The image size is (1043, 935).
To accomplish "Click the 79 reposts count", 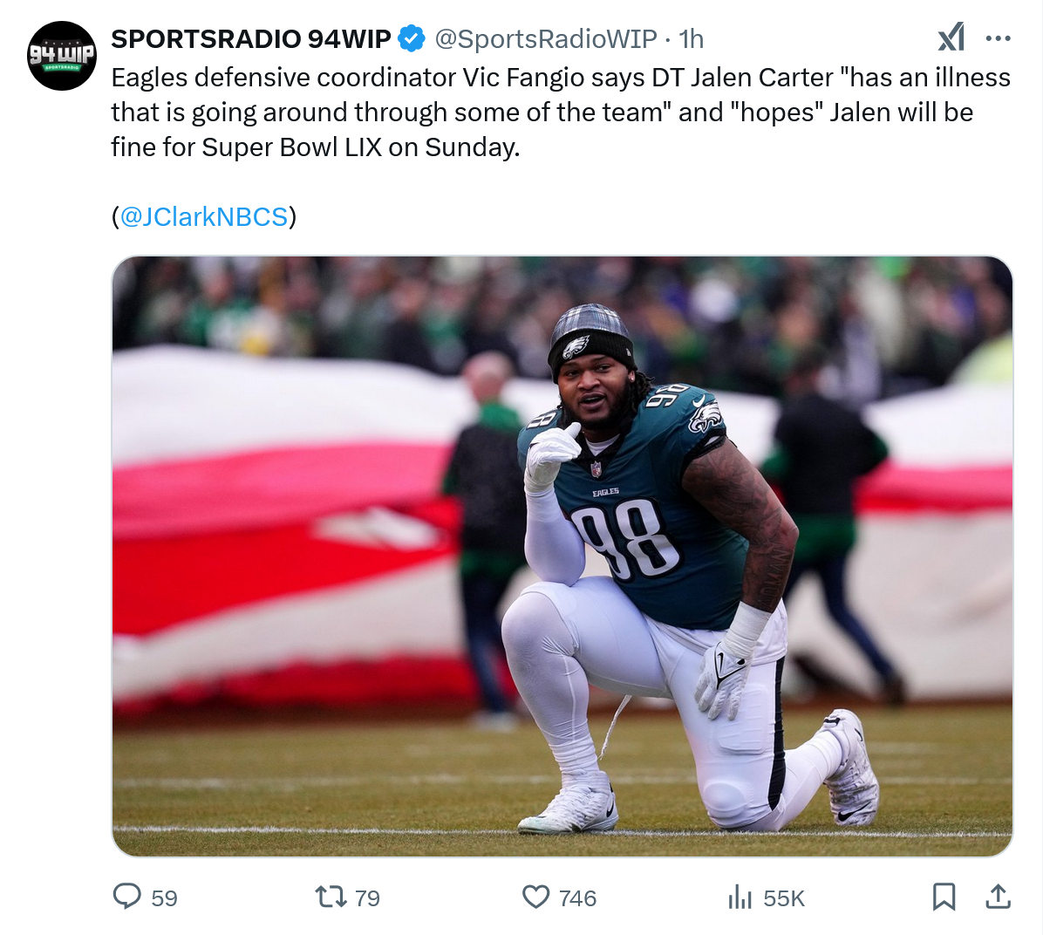I will click(367, 898).
